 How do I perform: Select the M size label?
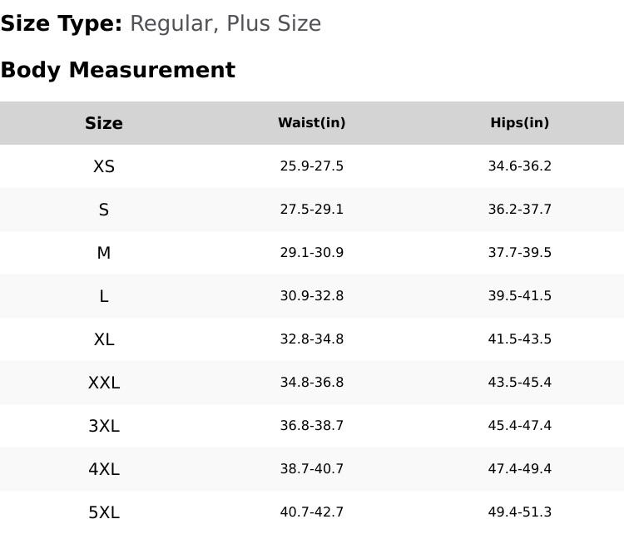104,253
